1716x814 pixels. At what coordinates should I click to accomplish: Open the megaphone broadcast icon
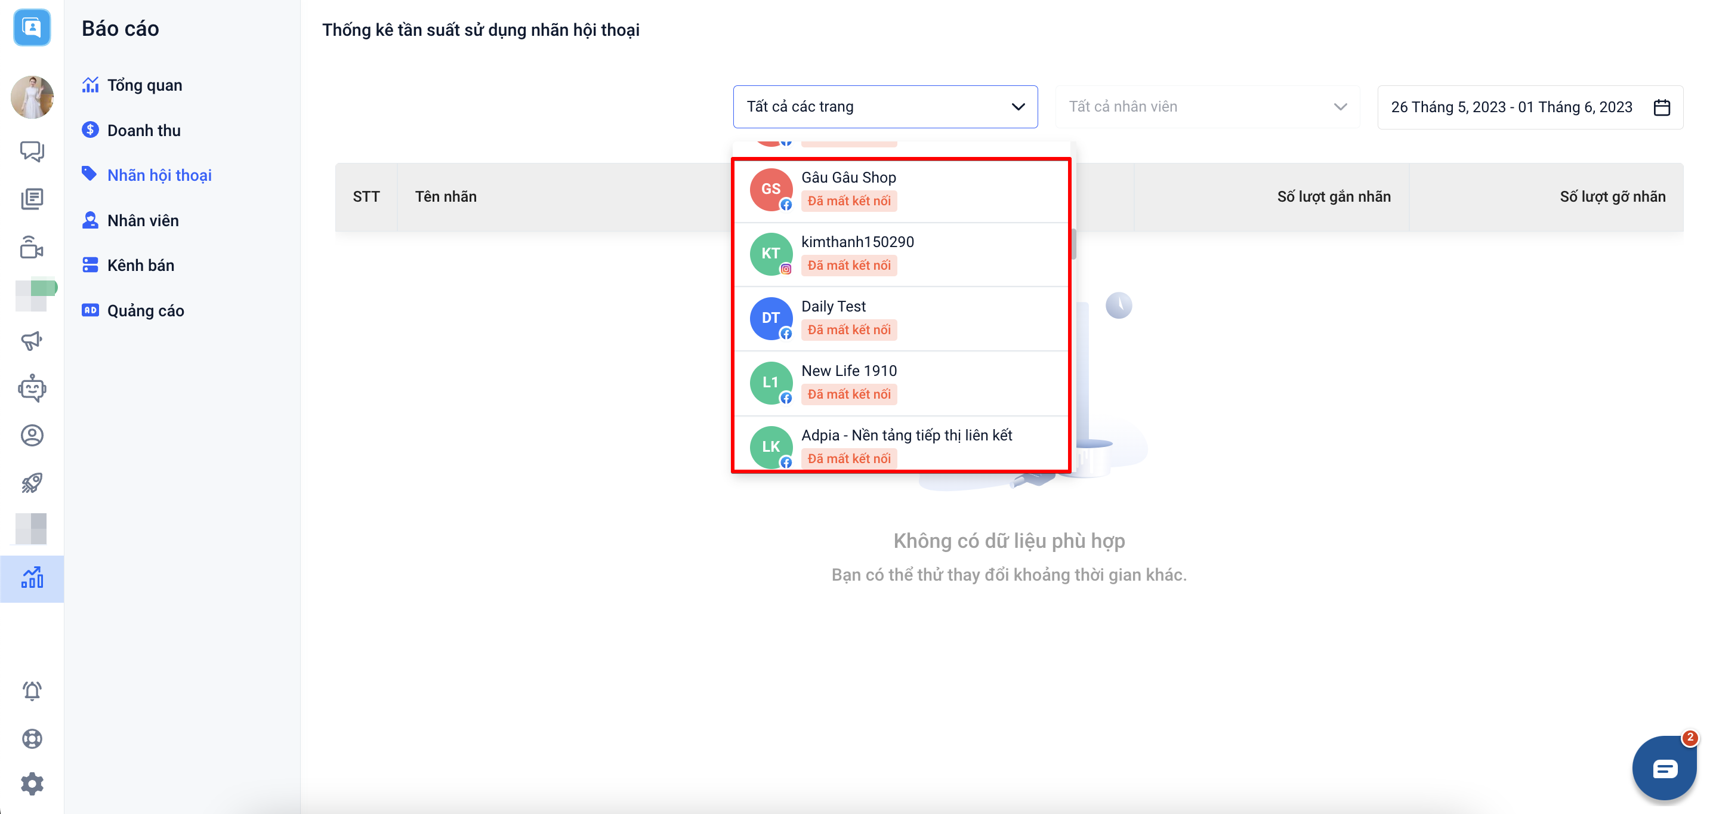click(x=32, y=341)
